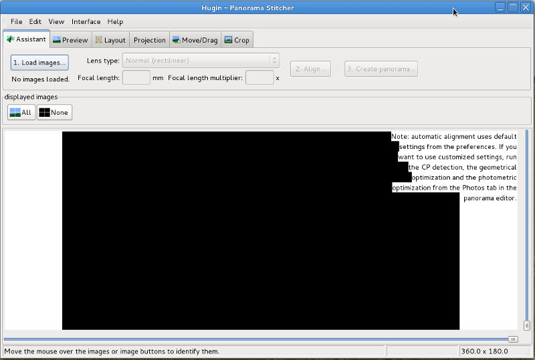Screen dimensions: 535x360
Task: Show all images with All button
Action: point(21,112)
